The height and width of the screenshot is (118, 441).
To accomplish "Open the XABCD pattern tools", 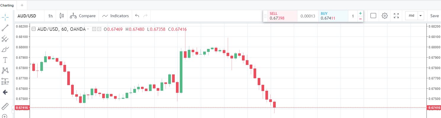I will tap(5, 71).
